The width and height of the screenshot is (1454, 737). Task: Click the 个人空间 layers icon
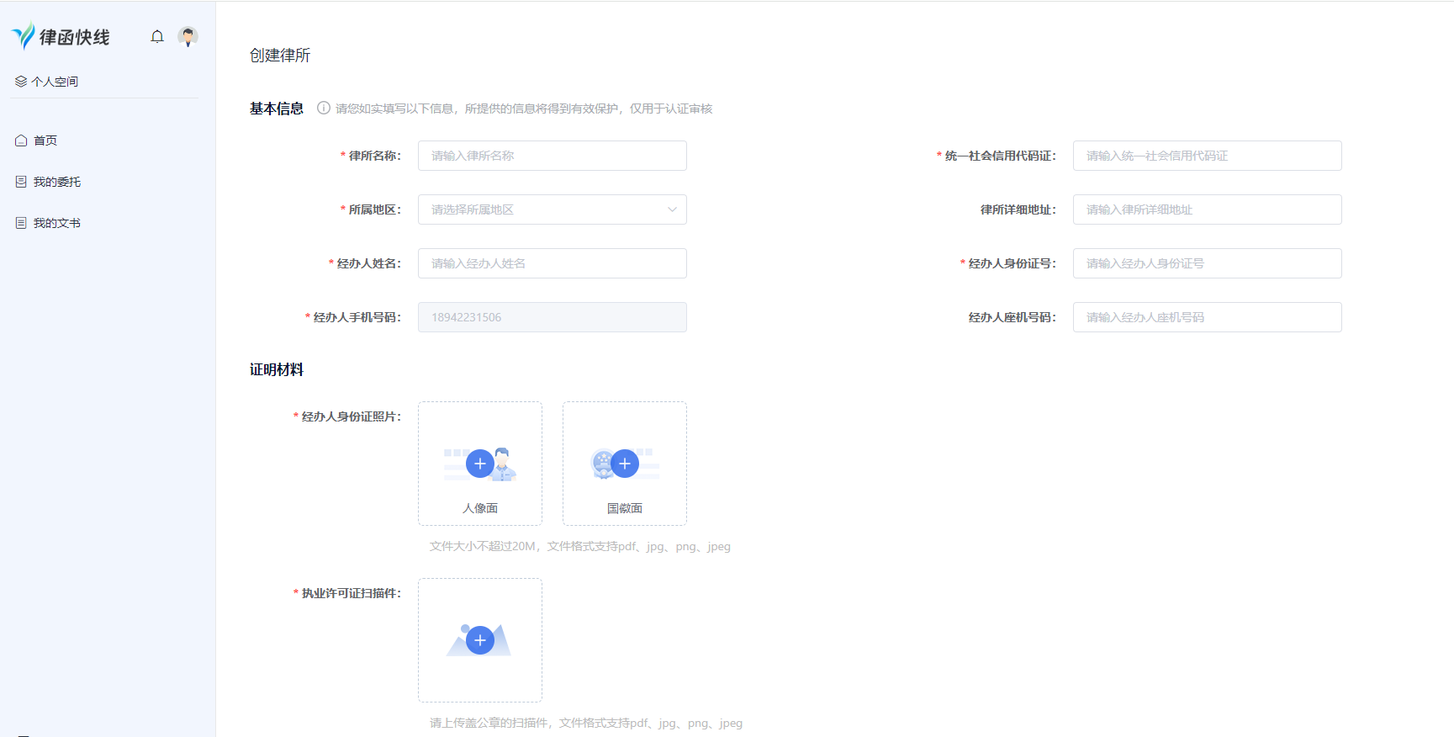pos(21,82)
